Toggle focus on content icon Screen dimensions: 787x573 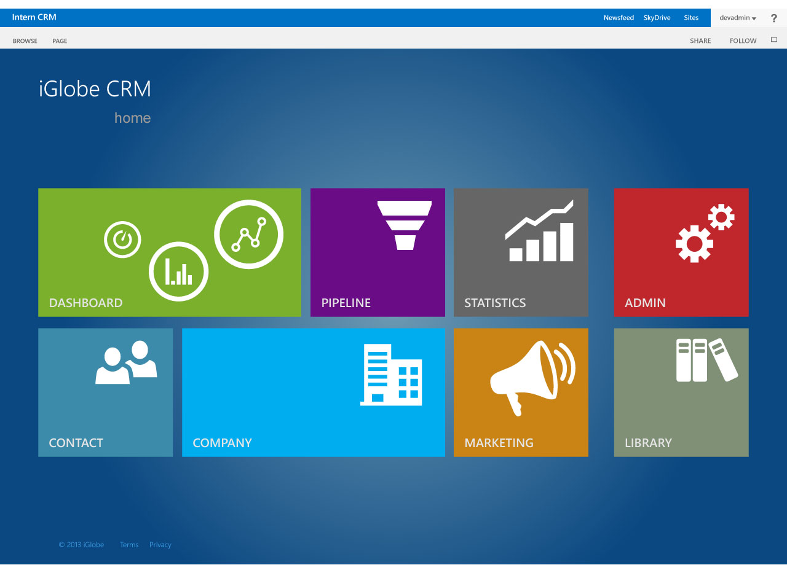pos(774,40)
